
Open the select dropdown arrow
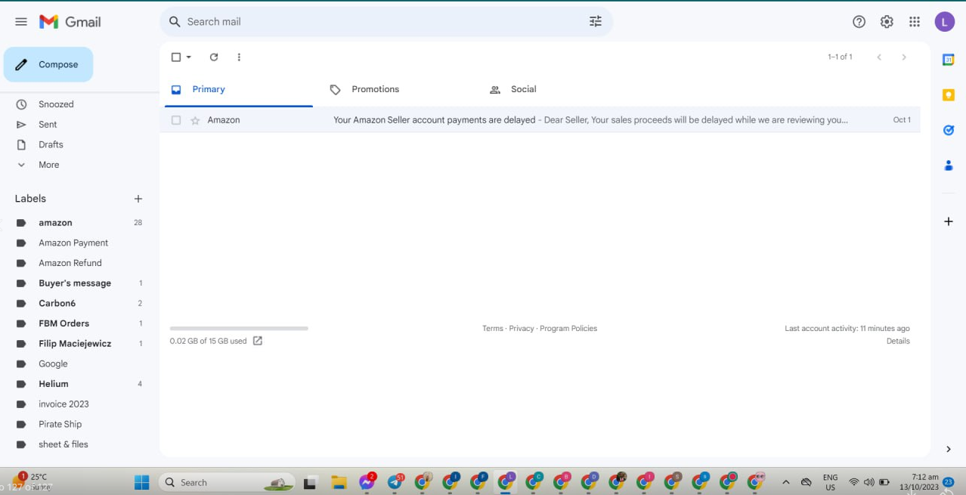pos(189,57)
